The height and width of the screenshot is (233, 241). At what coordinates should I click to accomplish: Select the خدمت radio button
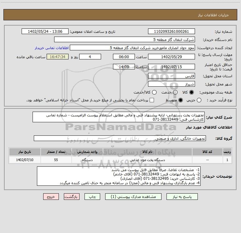[175, 92]
